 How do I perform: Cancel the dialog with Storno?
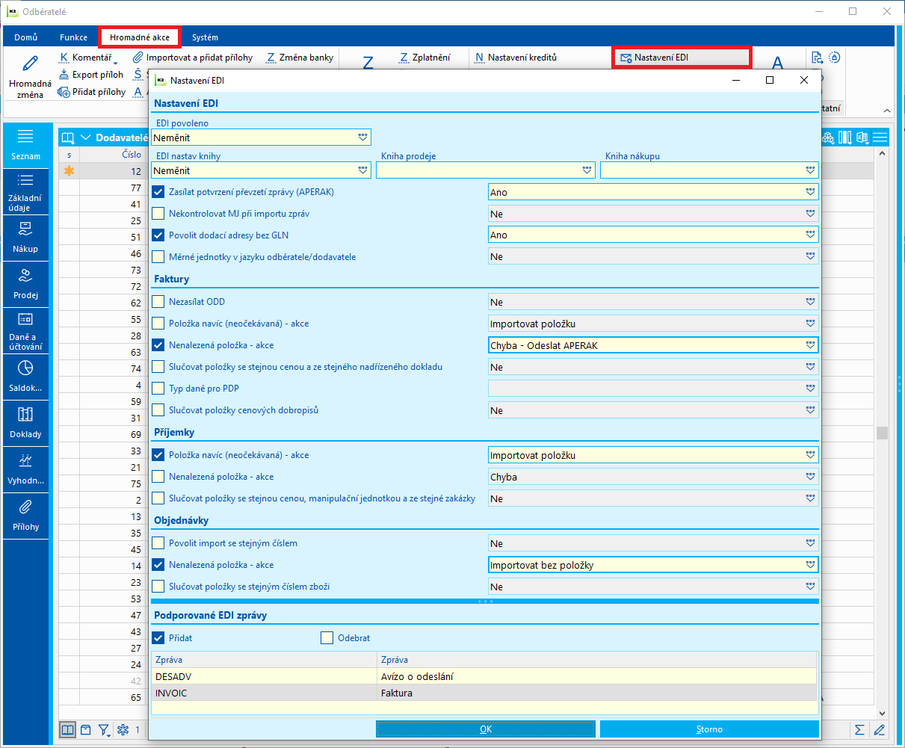pos(709,729)
